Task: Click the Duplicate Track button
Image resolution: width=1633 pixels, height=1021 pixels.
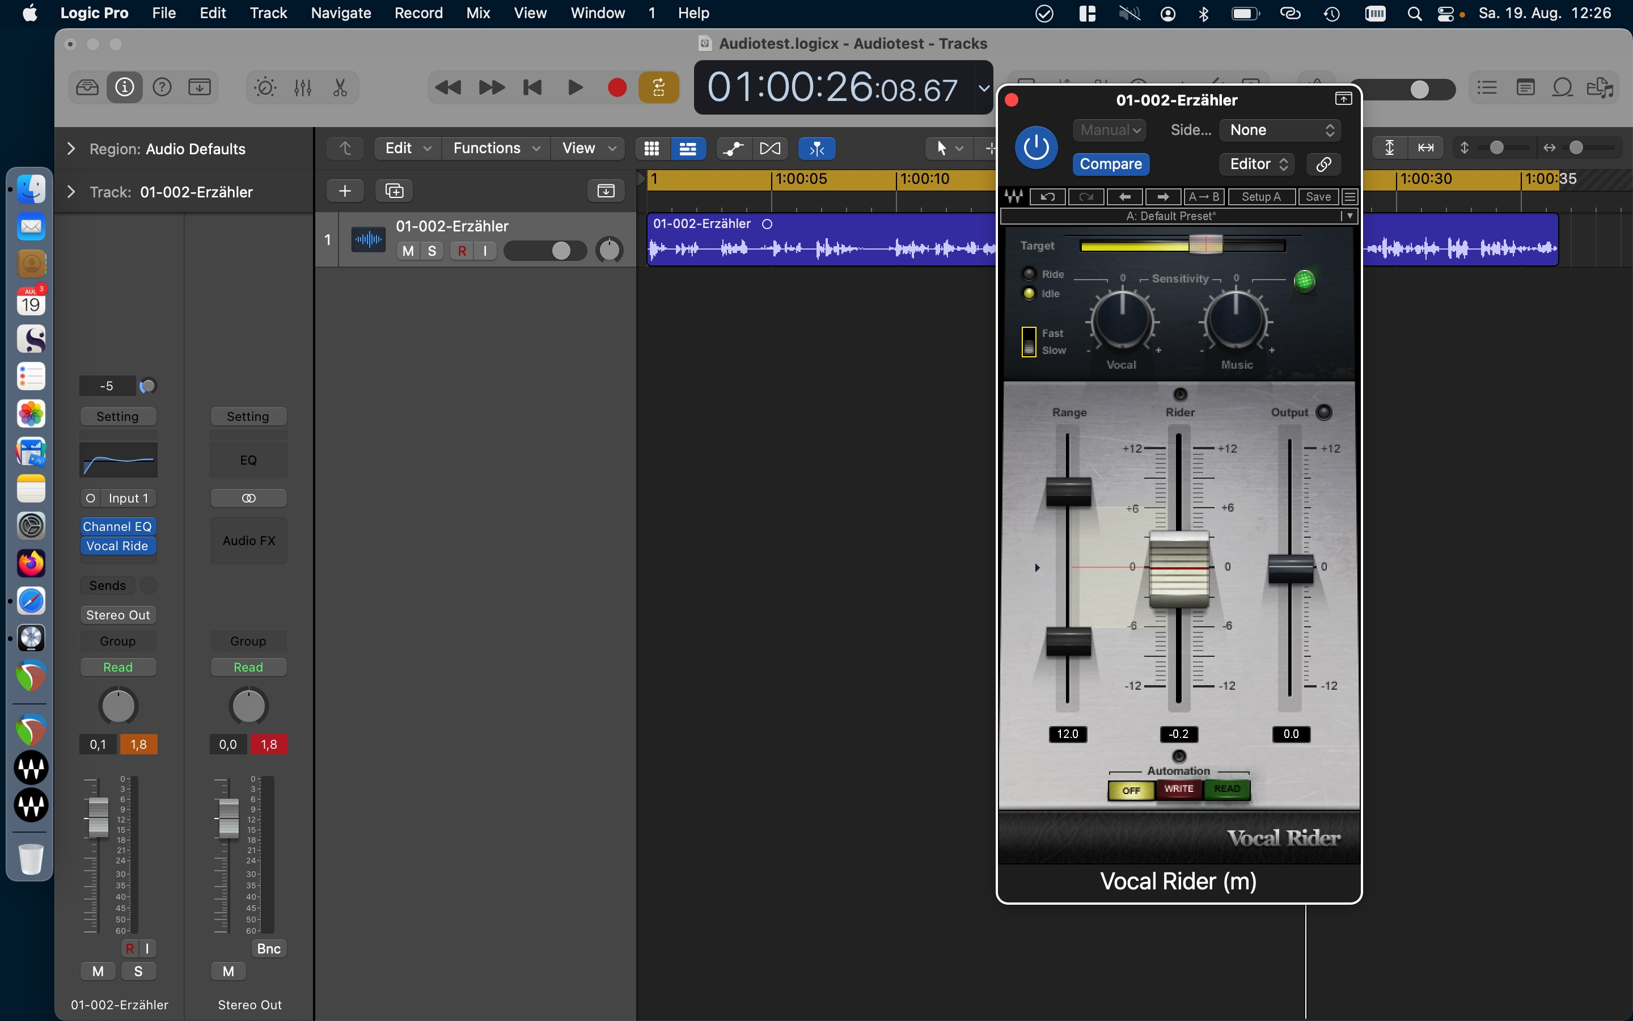Action: coord(394,191)
